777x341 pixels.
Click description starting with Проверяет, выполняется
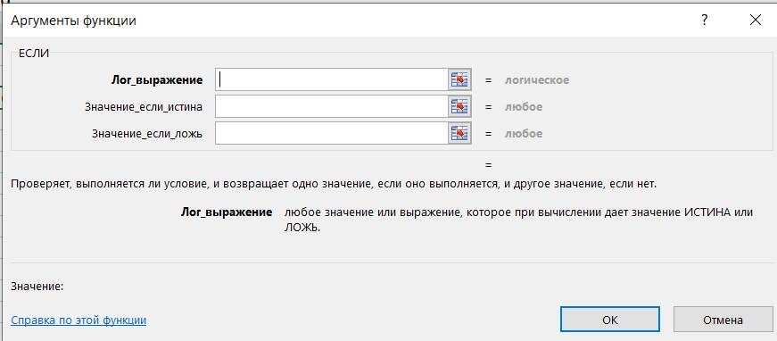[334, 185]
